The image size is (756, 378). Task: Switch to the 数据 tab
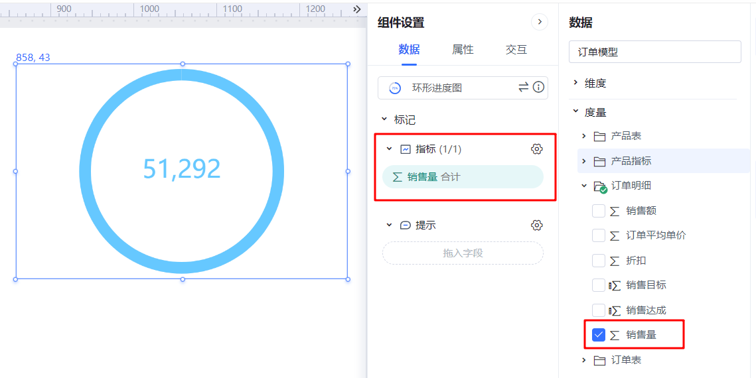click(x=409, y=50)
